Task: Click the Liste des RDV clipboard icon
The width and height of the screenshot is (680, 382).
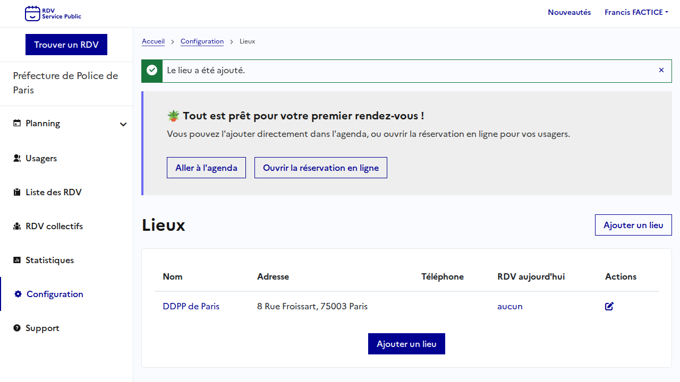Action: point(17,192)
